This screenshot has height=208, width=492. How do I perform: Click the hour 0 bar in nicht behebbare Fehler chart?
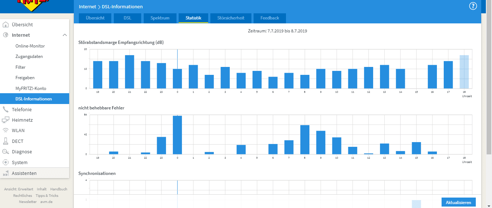tap(177, 135)
